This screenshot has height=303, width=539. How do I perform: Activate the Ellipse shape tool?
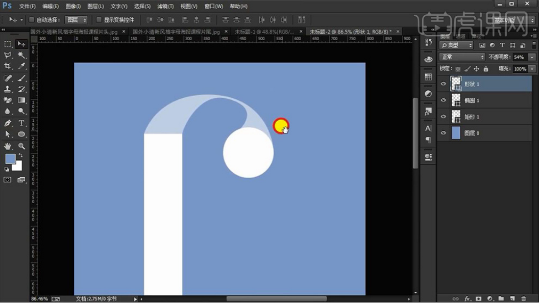pos(22,134)
